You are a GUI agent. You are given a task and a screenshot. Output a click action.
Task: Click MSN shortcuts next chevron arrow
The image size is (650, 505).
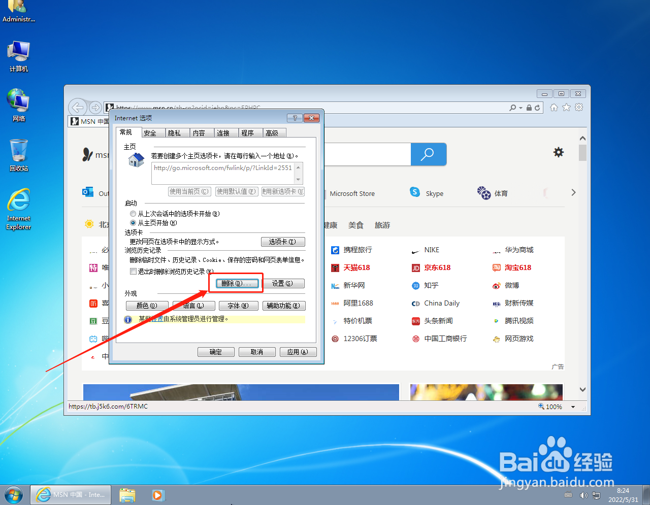(573, 192)
